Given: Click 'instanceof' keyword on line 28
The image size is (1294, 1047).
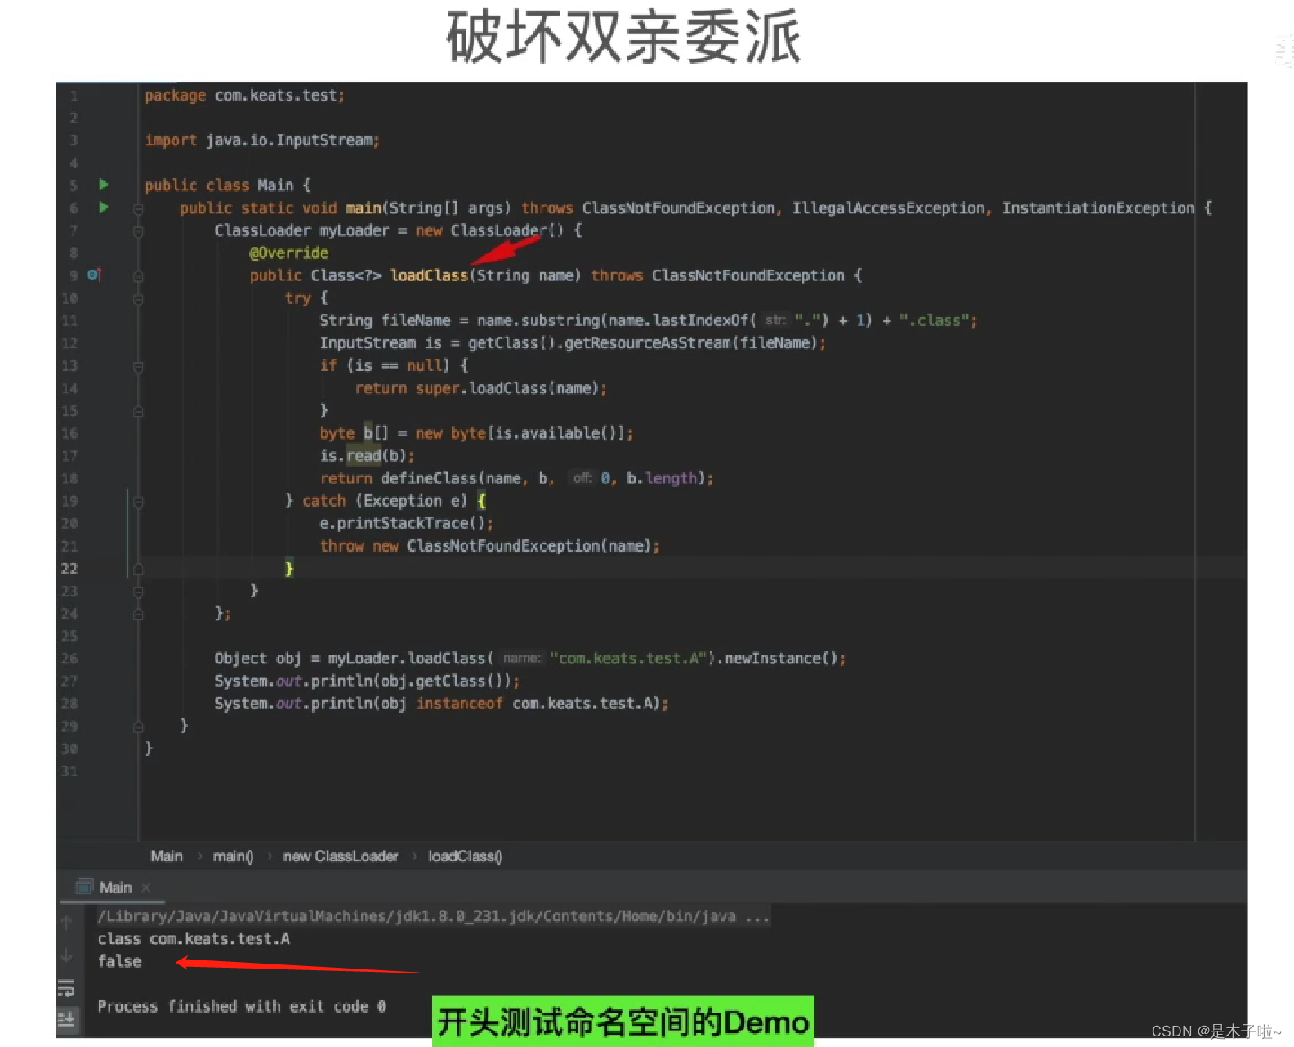Looking at the screenshot, I should coord(459,704).
